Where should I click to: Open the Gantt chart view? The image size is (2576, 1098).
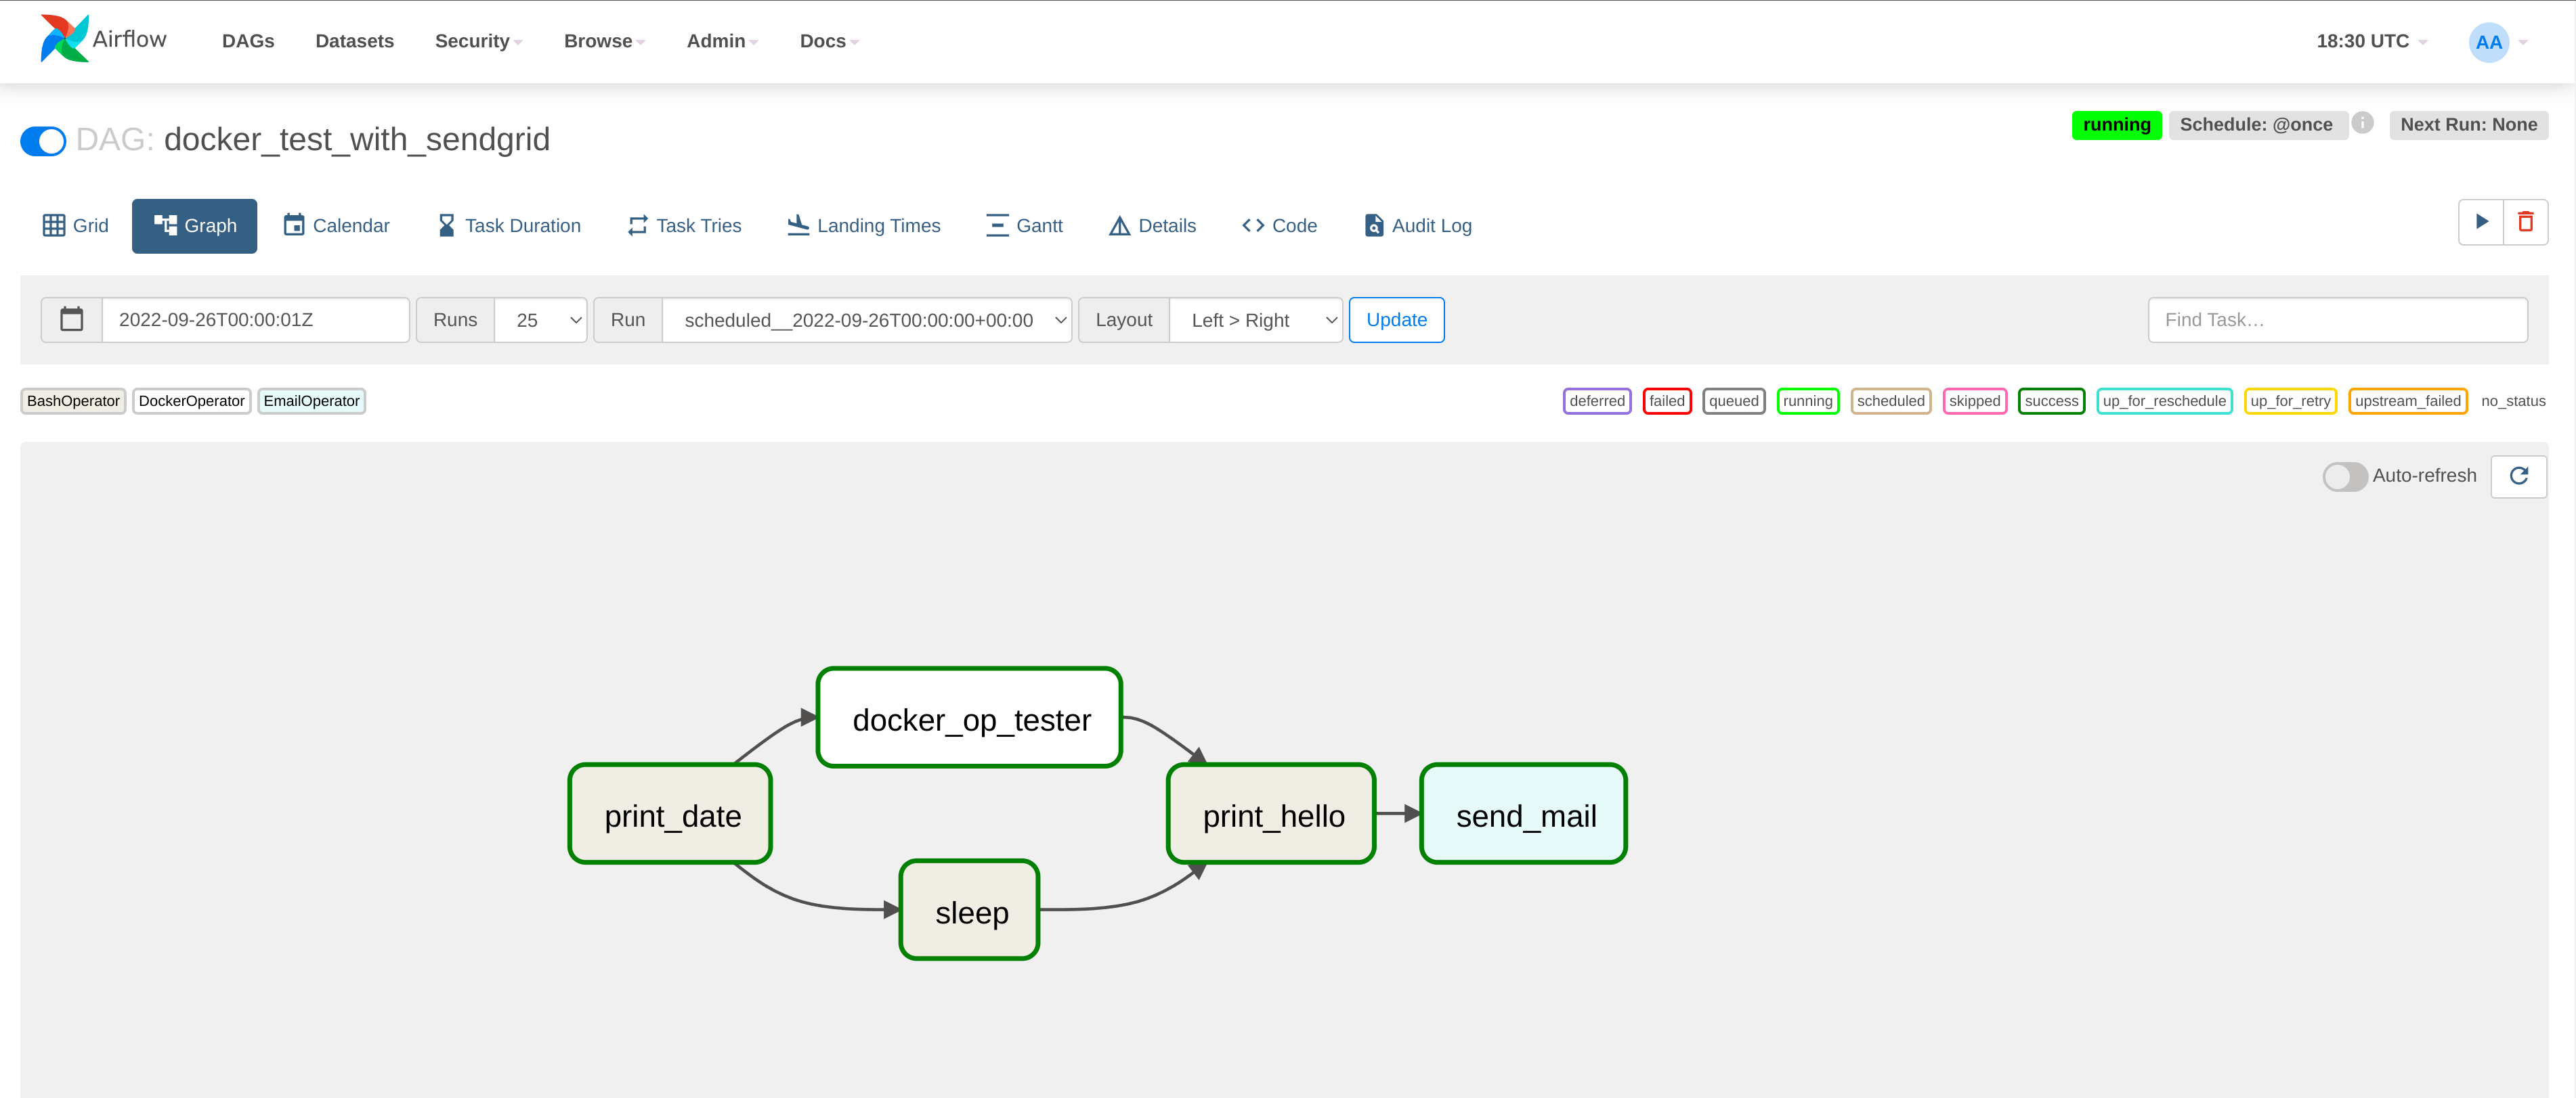(x=1024, y=226)
